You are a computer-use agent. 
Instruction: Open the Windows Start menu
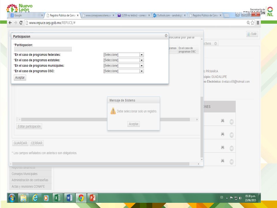coord(12,198)
